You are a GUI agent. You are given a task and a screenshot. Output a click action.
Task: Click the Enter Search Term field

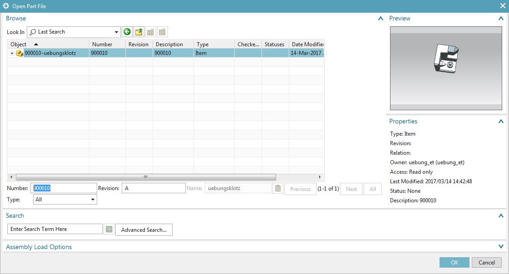(x=55, y=229)
